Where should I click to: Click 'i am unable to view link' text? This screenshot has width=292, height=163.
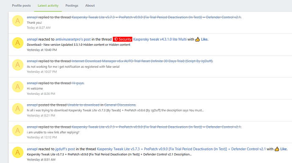click(x=53, y=132)
